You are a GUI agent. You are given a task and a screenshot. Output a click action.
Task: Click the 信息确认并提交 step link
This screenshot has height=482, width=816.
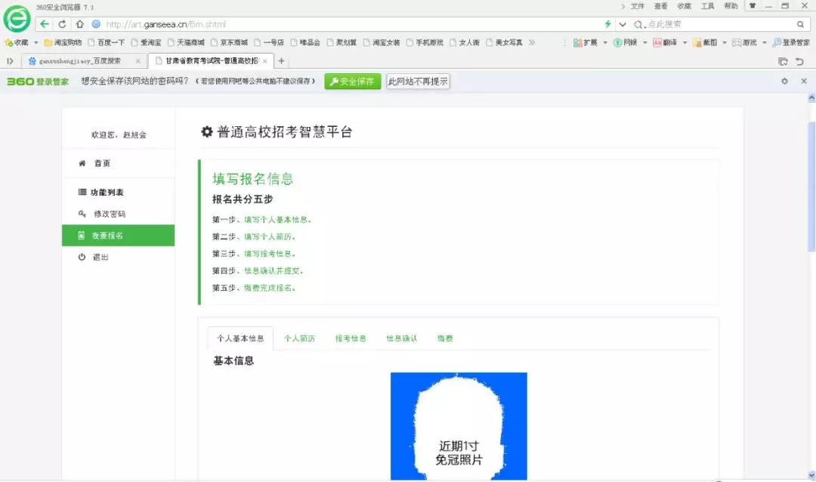[274, 270]
